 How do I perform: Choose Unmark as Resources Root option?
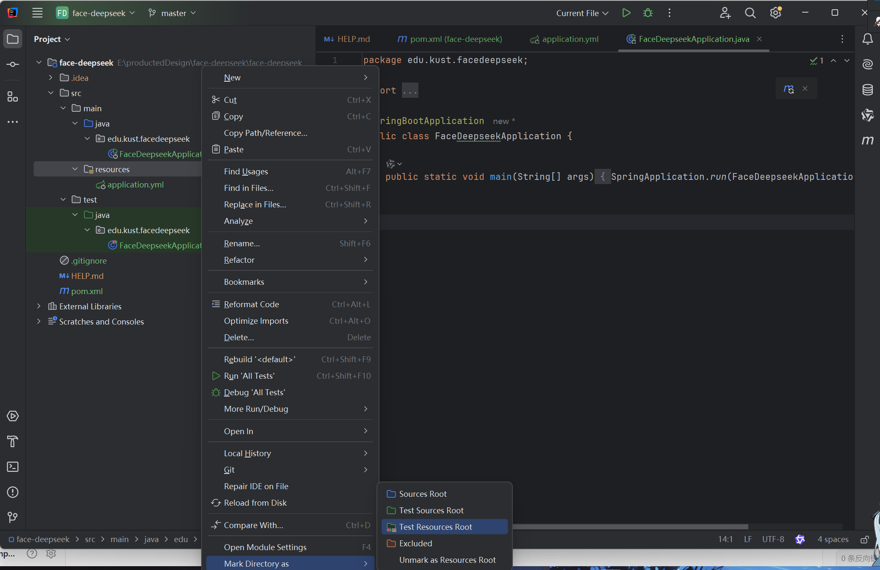tap(447, 560)
